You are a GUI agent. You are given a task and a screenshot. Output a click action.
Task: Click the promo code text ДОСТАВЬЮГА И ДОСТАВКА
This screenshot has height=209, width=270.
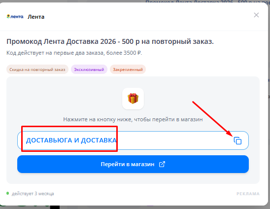pos(71,140)
